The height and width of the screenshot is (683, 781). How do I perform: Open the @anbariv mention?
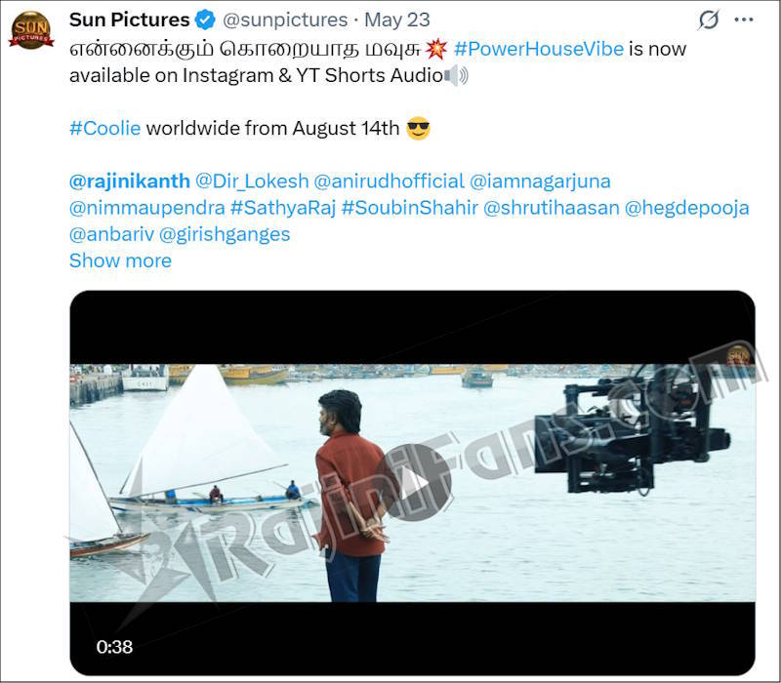pyautogui.click(x=109, y=234)
